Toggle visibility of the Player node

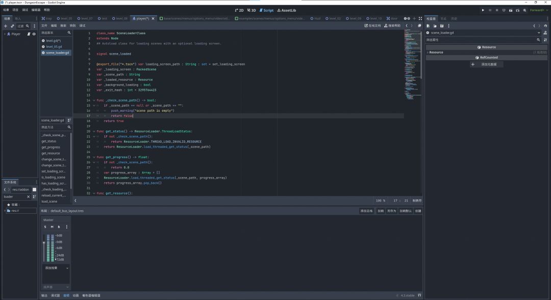34,34
